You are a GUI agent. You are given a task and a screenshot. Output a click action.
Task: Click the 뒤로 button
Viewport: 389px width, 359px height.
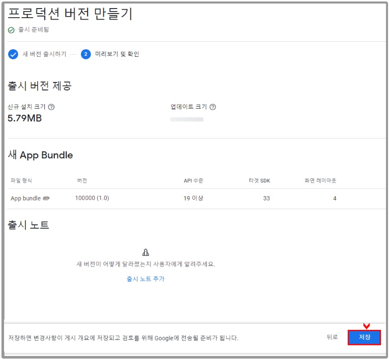point(332,337)
